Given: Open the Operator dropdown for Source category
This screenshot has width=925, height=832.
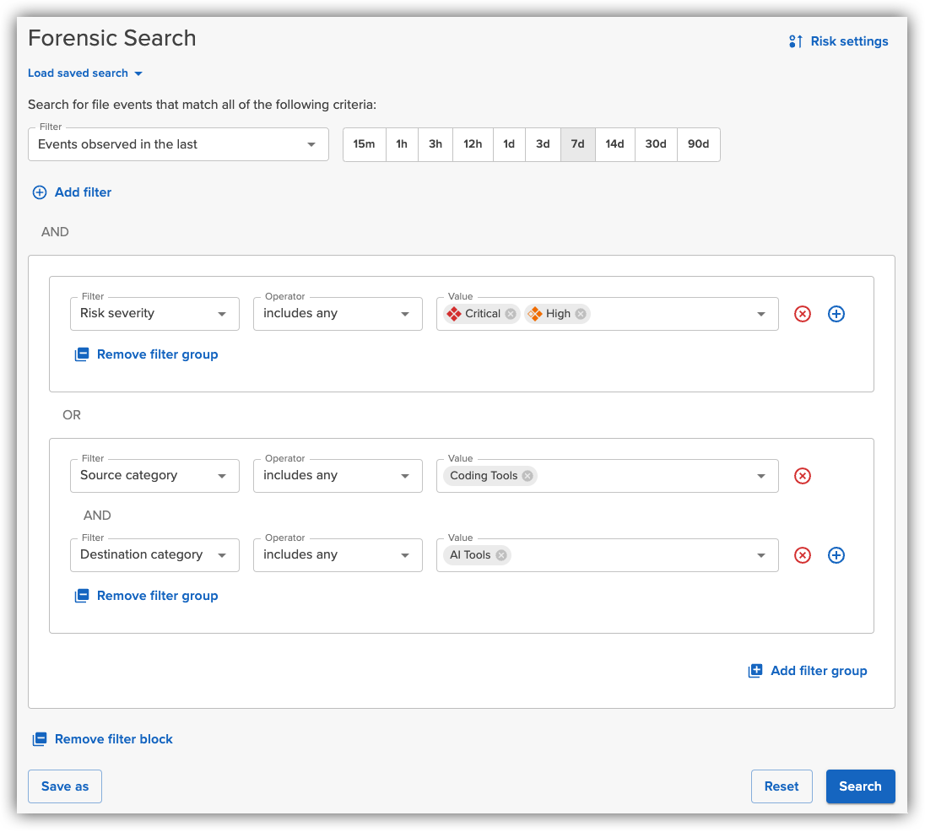Looking at the screenshot, I should pyautogui.click(x=406, y=475).
